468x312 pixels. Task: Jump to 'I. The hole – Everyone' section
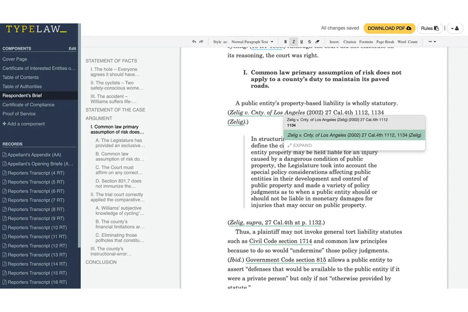115,72
